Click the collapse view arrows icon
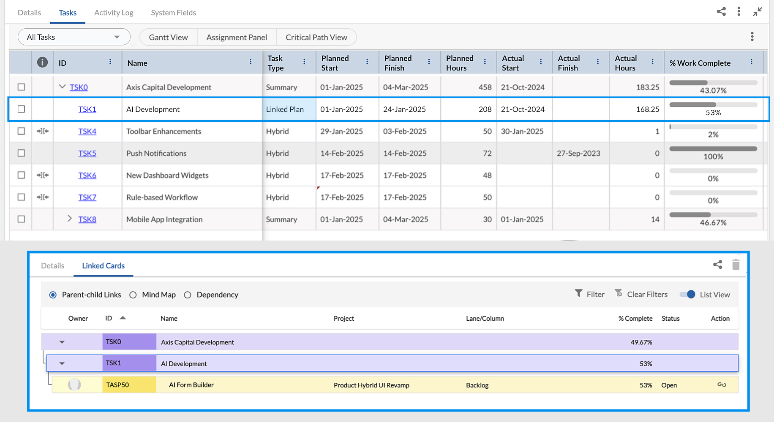774x422 pixels. pyautogui.click(x=758, y=11)
